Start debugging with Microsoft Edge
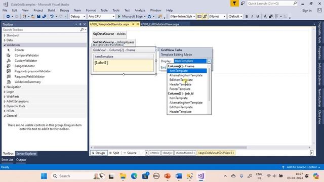Viewport: 324px width, 182px height. [x=132, y=16]
